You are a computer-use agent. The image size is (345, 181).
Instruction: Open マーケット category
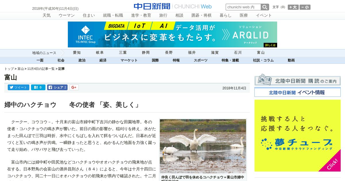click(x=129, y=60)
